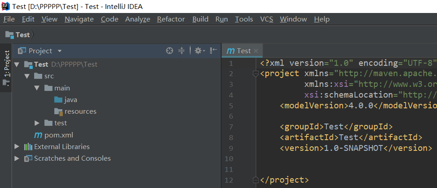Image resolution: width=437 pixels, height=188 pixels.
Task: Open the Code menu
Action: [x=109, y=19]
